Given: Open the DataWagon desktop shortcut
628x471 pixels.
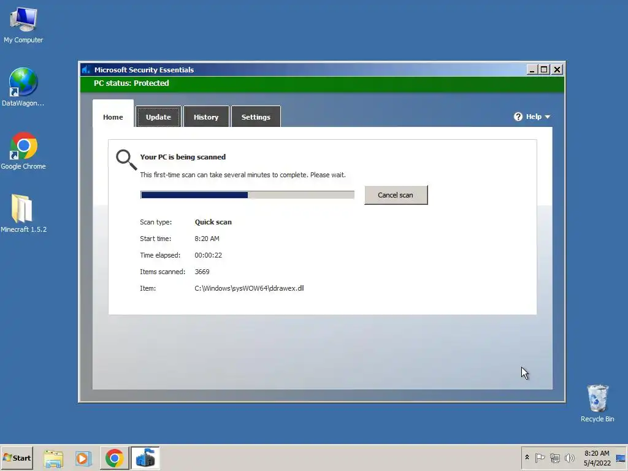Looking at the screenshot, I should (23, 87).
